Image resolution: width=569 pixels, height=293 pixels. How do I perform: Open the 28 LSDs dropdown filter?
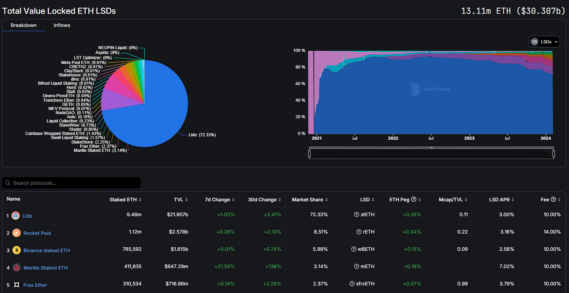544,42
